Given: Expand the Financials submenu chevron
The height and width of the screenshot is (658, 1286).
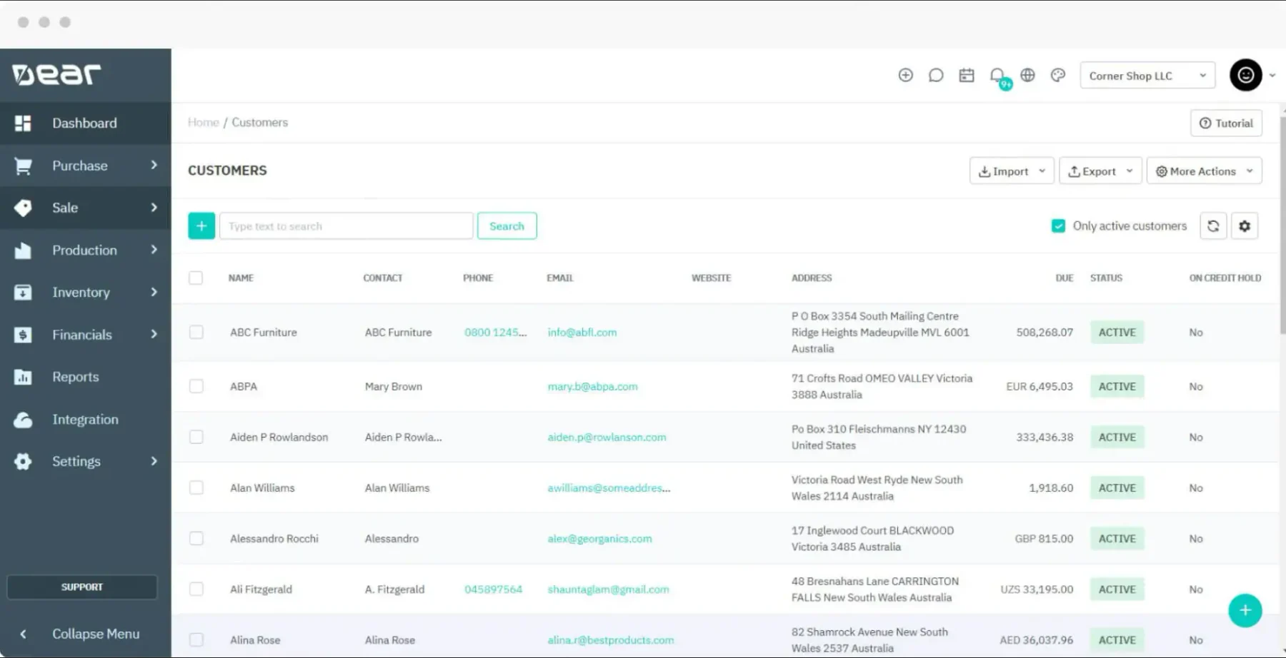Looking at the screenshot, I should [x=154, y=334].
